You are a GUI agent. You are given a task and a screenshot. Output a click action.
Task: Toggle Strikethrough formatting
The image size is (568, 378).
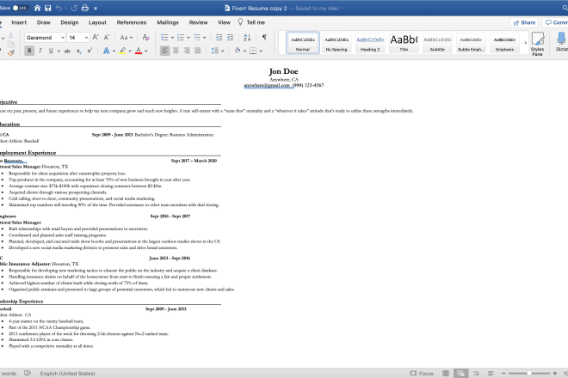click(x=67, y=51)
